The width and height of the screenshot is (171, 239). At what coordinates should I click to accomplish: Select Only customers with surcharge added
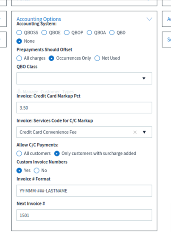pos(57,154)
